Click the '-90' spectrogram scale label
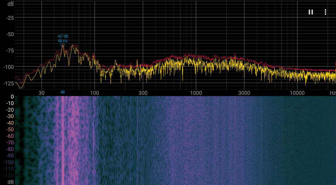336x185 pixels. 10,156
